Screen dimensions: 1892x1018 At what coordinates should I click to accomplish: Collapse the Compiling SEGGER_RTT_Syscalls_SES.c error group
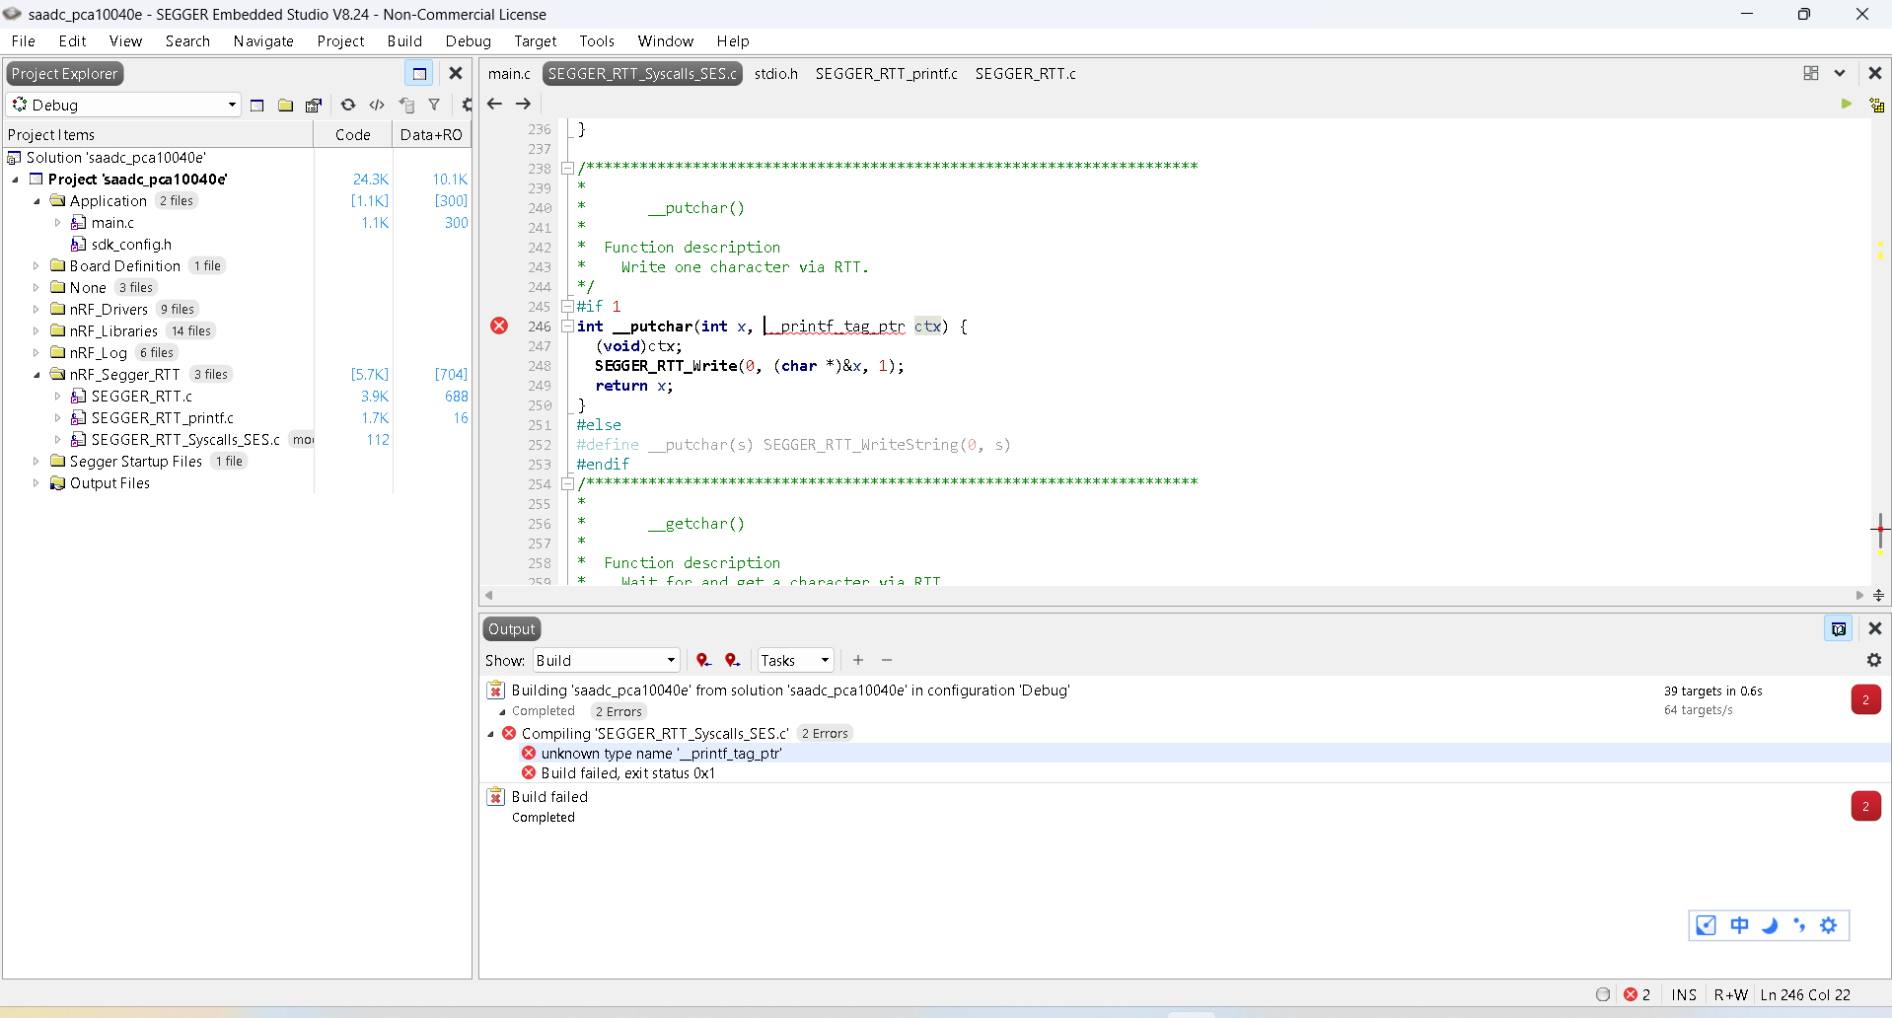tap(490, 734)
